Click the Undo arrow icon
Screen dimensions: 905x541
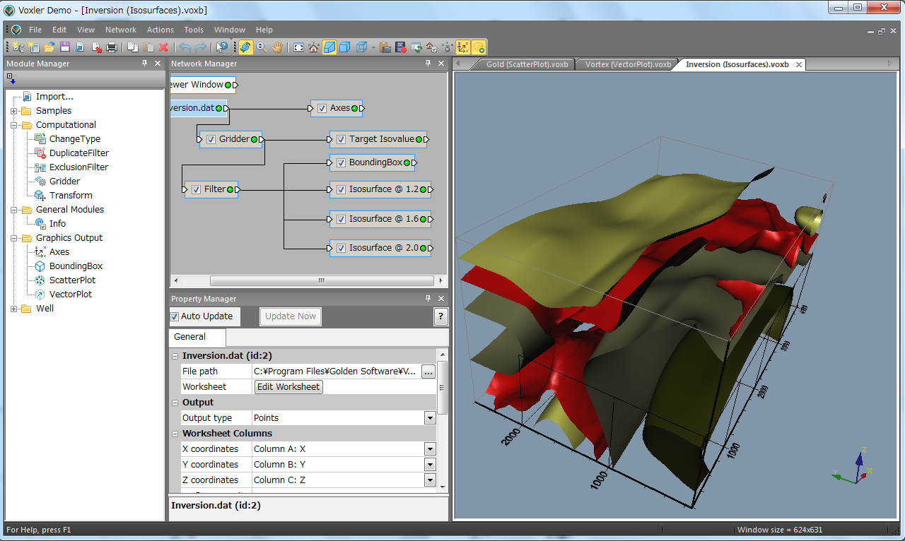(185, 47)
